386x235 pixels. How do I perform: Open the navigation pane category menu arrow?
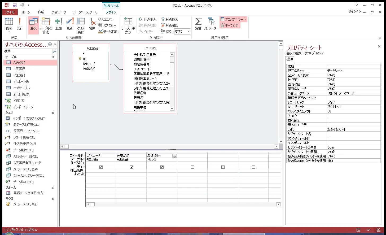pos(50,45)
